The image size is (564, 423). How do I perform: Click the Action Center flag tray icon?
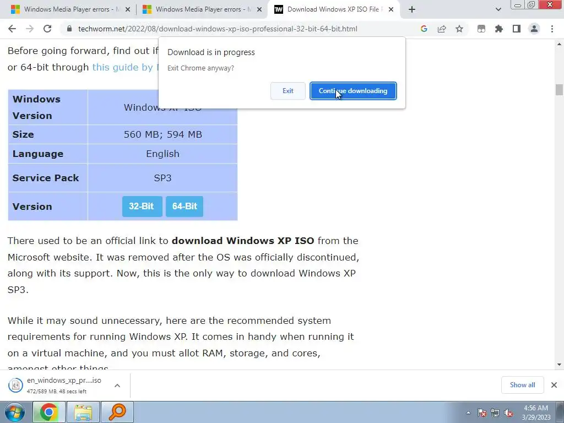pyautogui.click(x=481, y=413)
